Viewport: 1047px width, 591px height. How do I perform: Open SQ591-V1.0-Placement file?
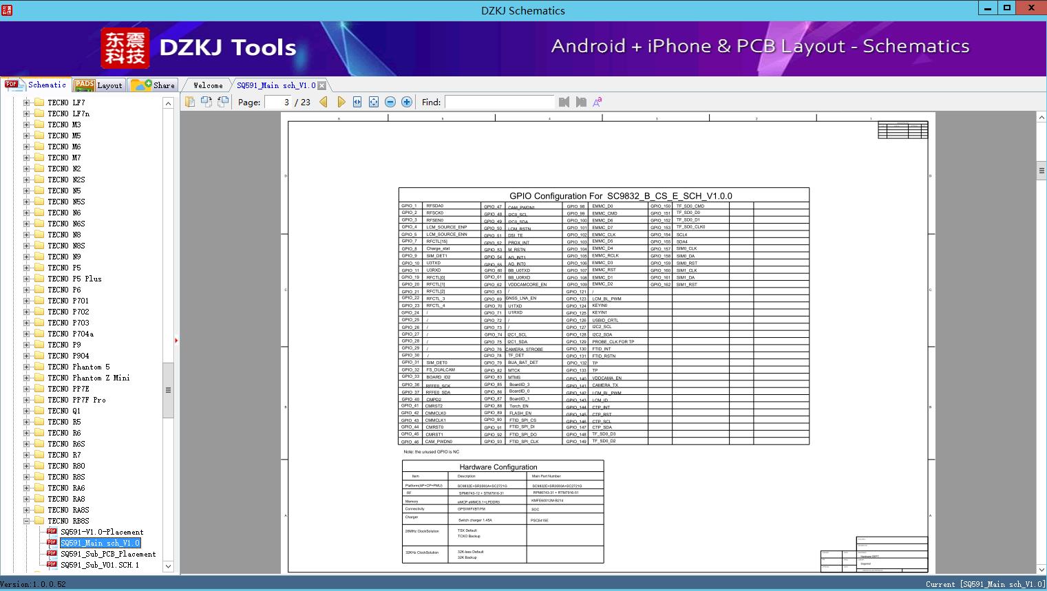pyautogui.click(x=102, y=532)
